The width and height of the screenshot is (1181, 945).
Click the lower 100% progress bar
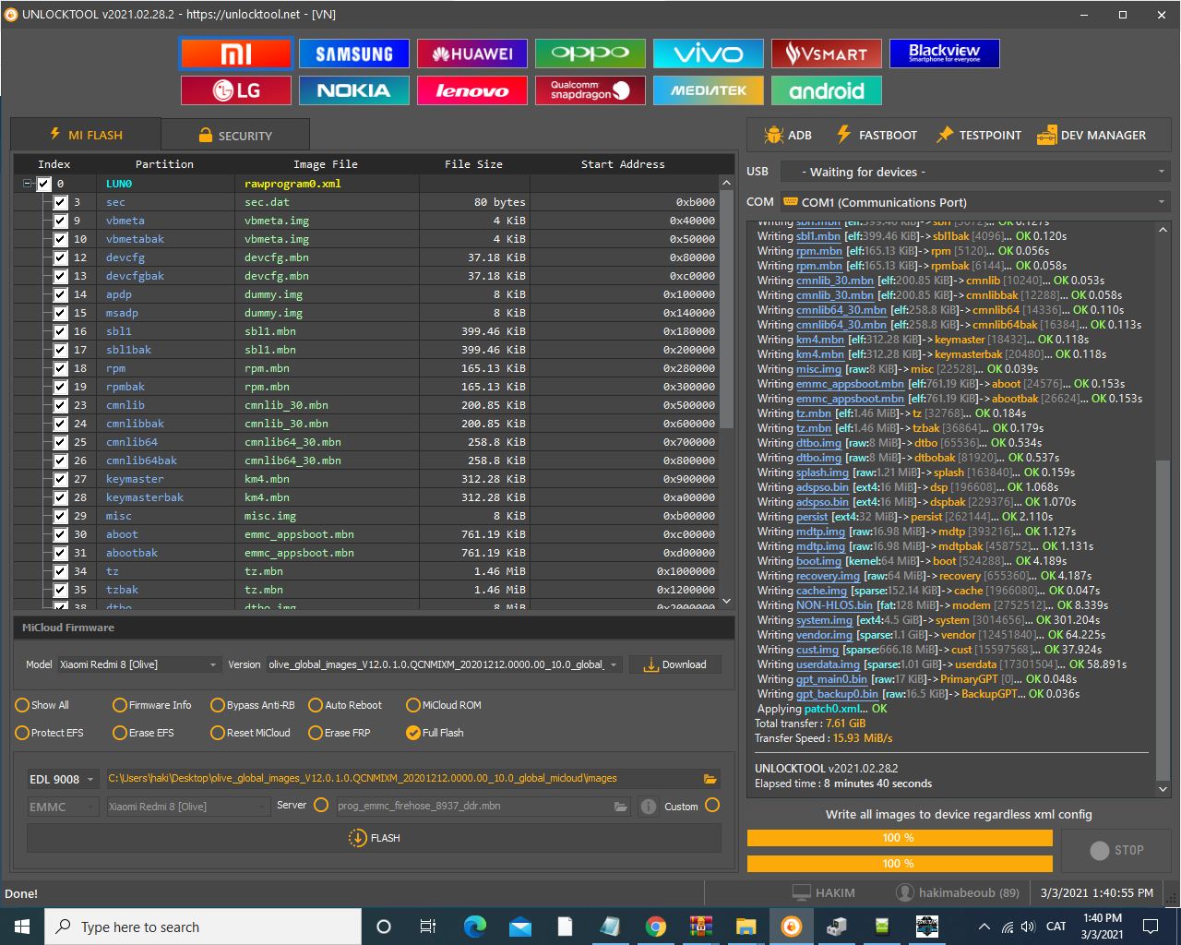900,864
